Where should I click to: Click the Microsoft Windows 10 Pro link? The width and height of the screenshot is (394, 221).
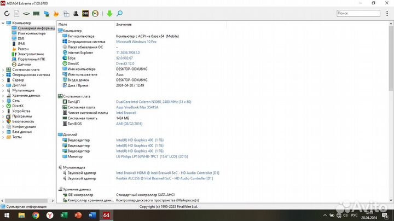tap(136, 42)
